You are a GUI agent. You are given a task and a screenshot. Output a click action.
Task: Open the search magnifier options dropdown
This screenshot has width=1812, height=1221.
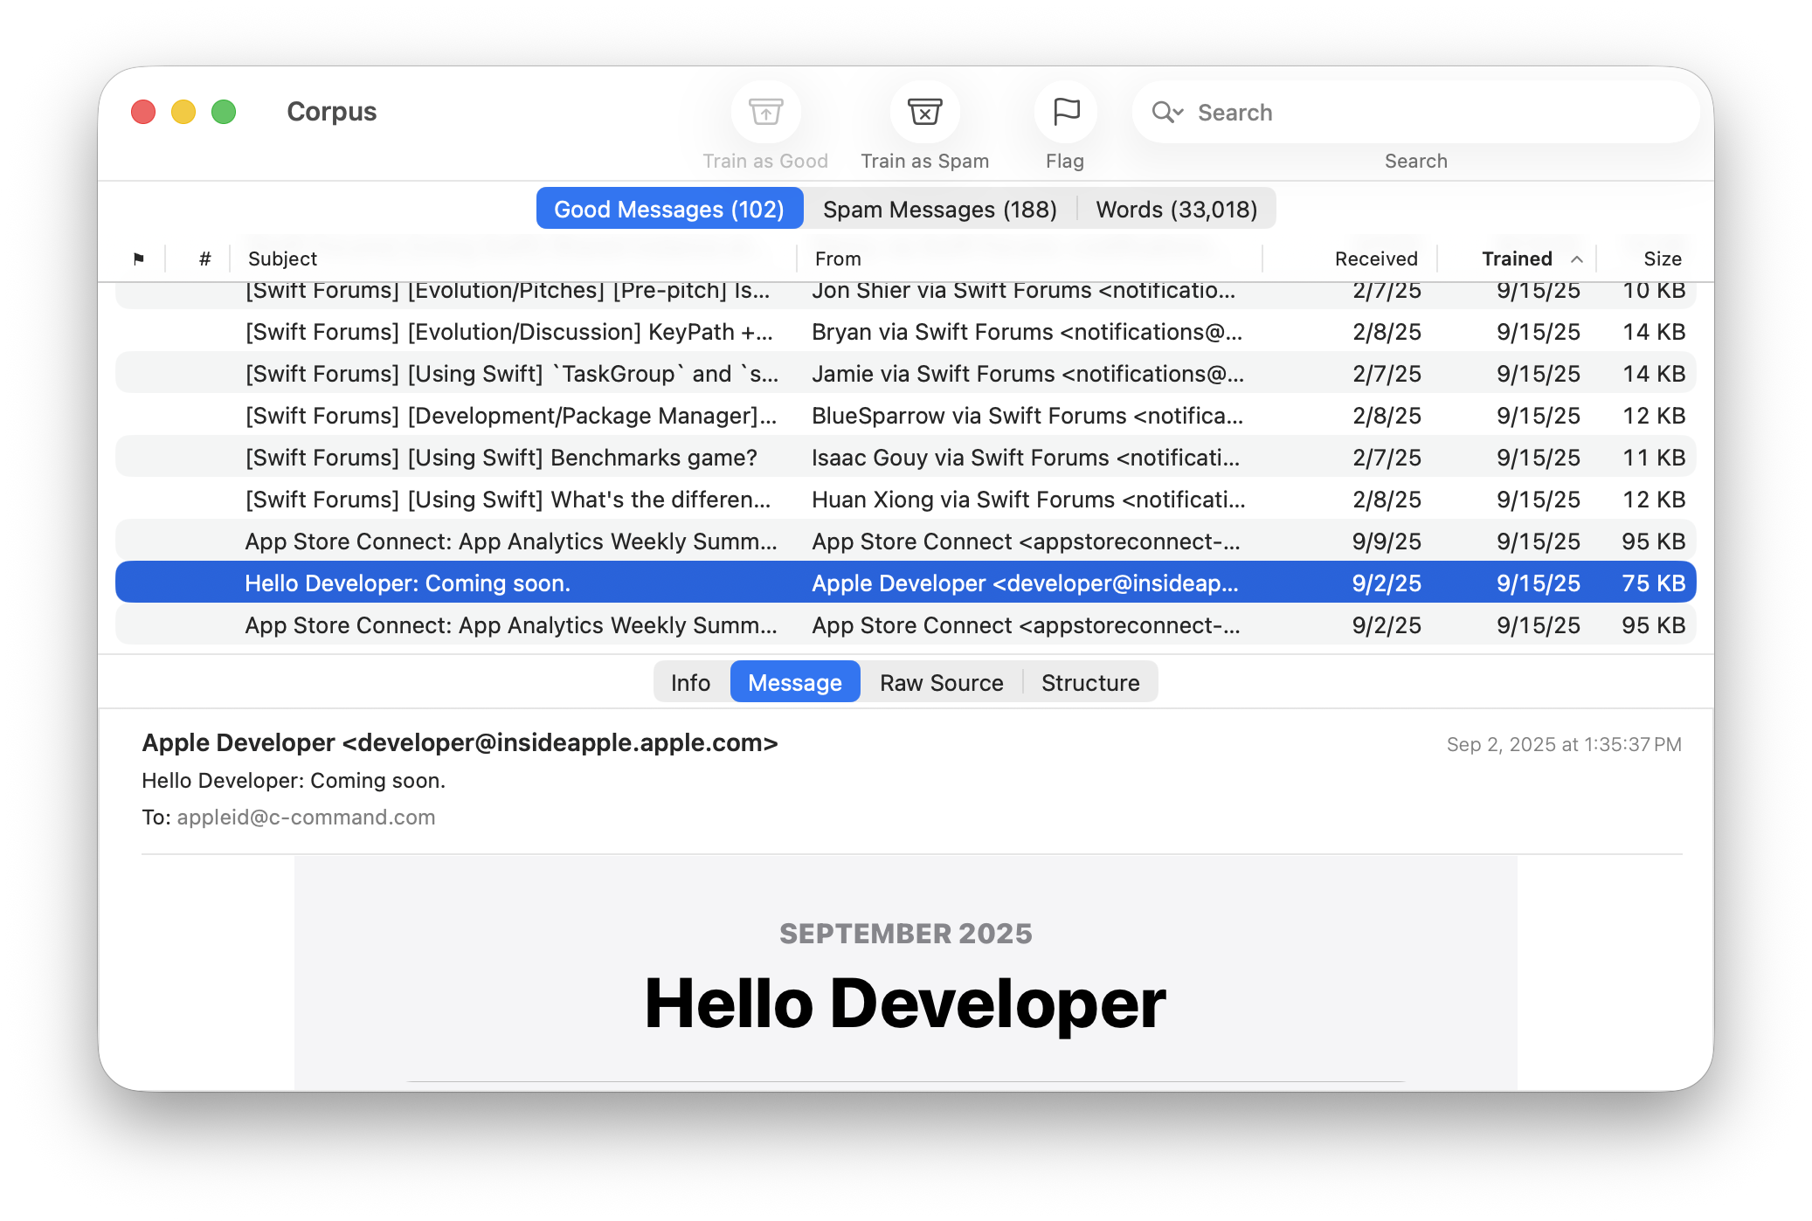pos(1167,113)
